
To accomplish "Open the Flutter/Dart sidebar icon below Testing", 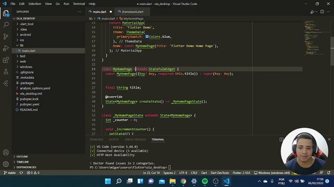I will (6, 83).
